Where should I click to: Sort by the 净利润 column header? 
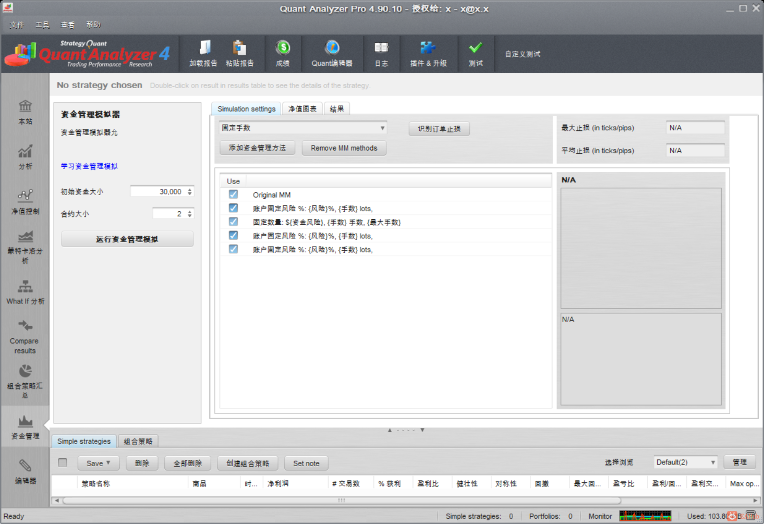click(295, 483)
